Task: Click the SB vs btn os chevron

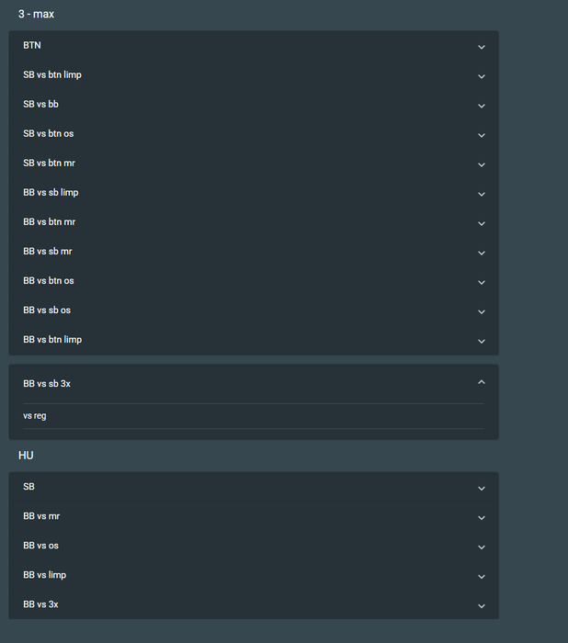Action: pyautogui.click(x=482, y=135)
